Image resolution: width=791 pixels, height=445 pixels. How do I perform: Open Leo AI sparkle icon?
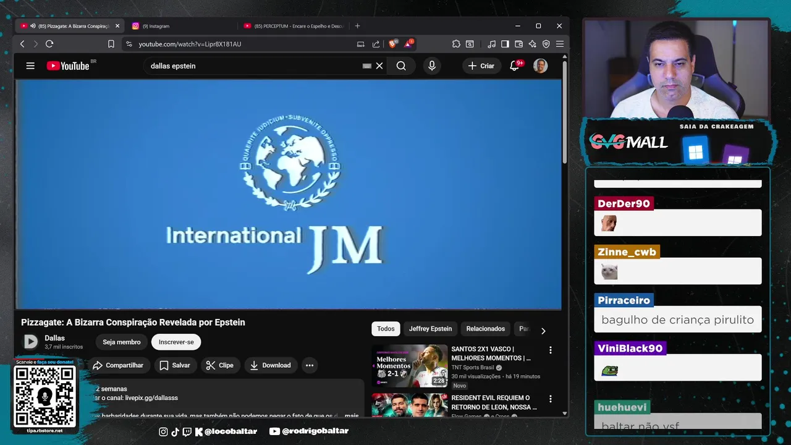tap(532, 44)
